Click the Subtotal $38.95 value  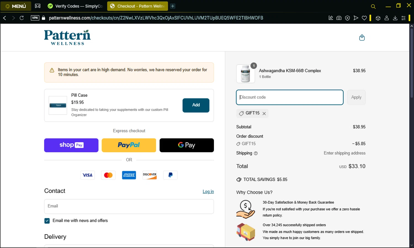(359, 127)
